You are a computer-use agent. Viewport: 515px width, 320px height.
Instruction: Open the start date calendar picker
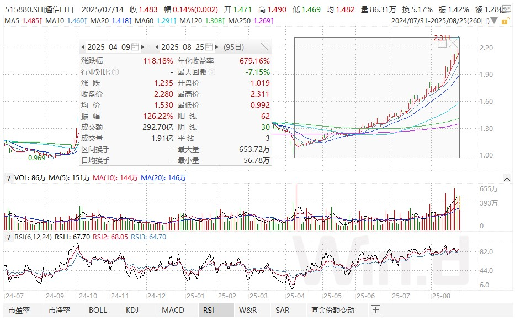pos(133,47)
